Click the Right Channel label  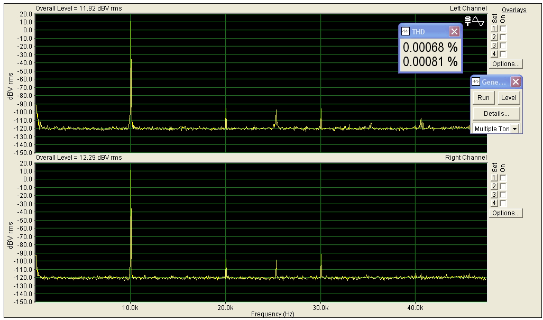[x=466, y=158]
